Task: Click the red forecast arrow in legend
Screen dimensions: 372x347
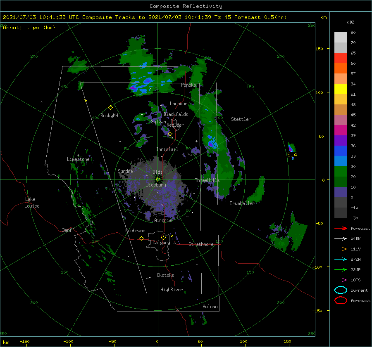Action: [341, 228]
